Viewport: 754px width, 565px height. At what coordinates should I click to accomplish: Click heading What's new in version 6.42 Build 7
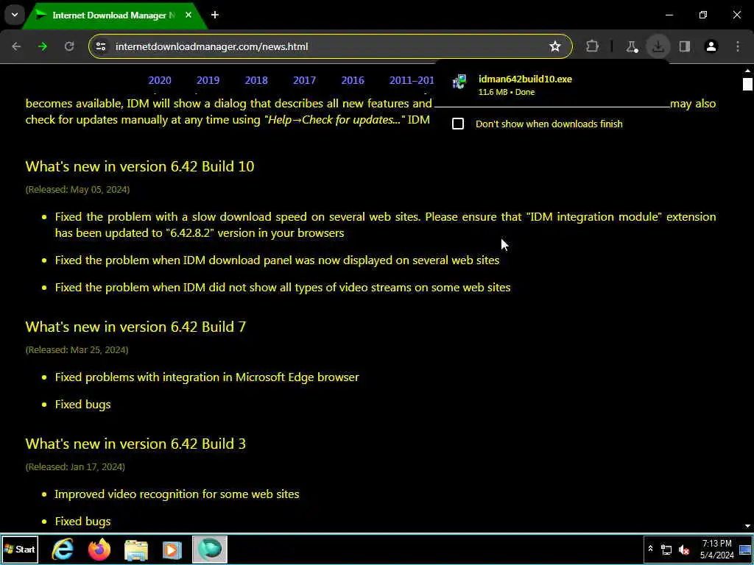[135, 327]
